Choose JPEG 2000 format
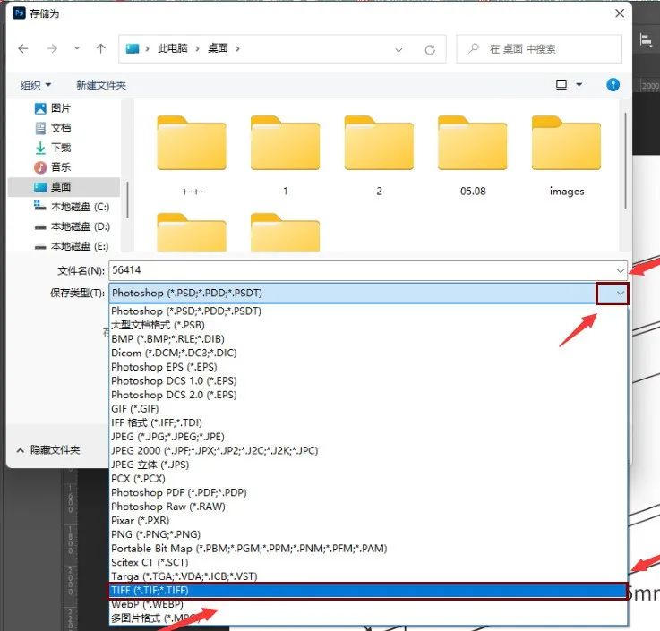The height and width of the screenshot is (631, 660). point(368,450)
